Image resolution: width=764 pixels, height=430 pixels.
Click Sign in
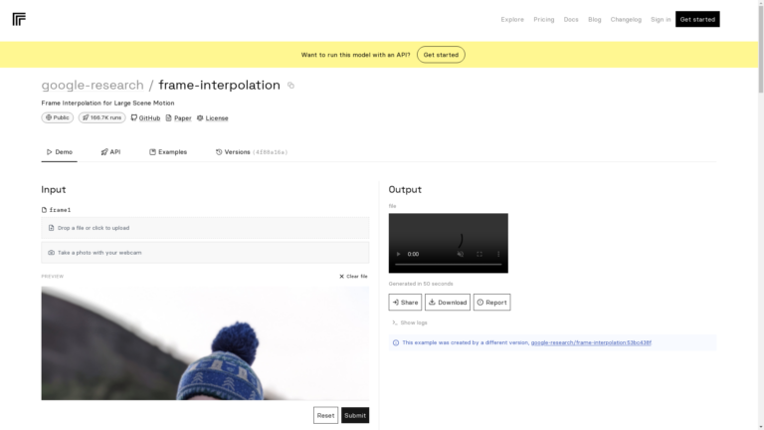(661, 20)
